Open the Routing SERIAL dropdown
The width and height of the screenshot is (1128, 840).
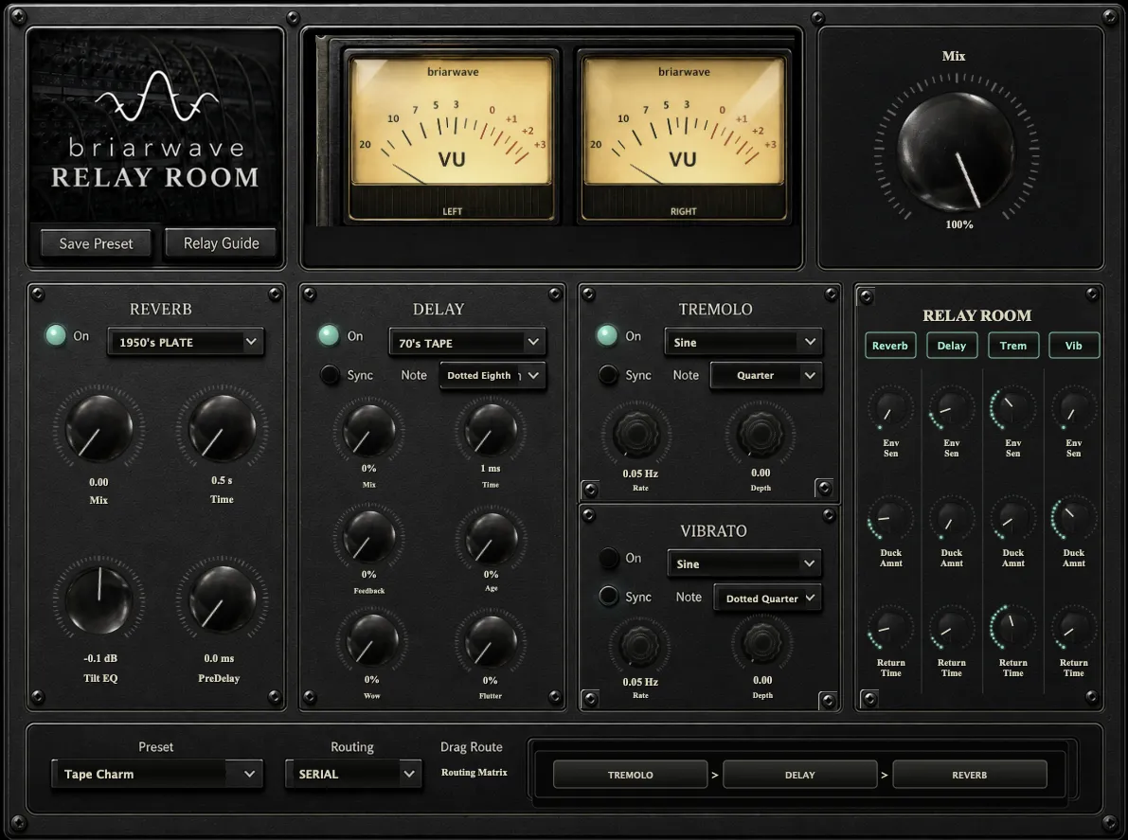click(353, 774)
